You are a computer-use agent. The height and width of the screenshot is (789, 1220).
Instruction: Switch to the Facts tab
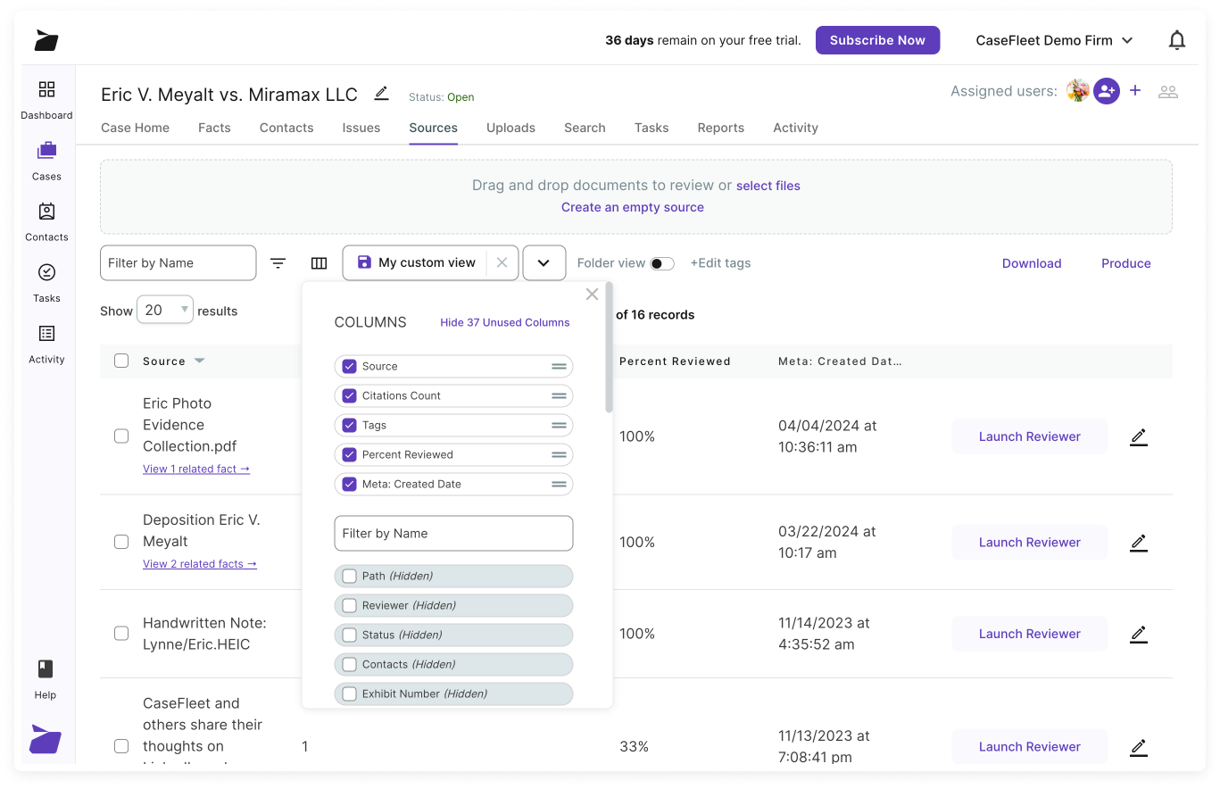pos(214,128)
